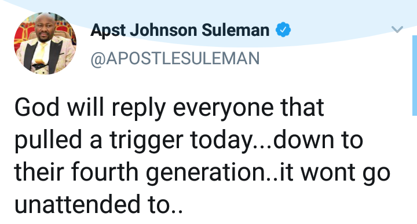Click the blue verified badge icon
The width and height of the screenshot is (417, 224).
click(x=283, y=30)
